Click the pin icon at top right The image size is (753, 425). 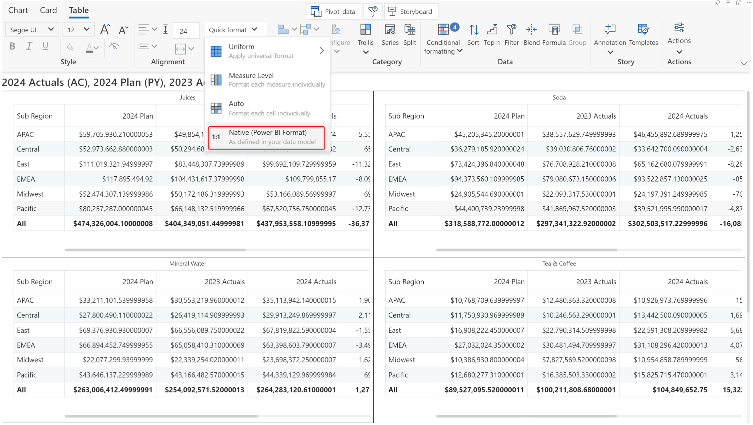718,3
